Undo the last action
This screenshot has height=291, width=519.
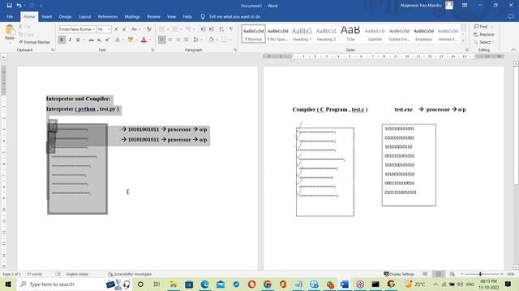19,6
